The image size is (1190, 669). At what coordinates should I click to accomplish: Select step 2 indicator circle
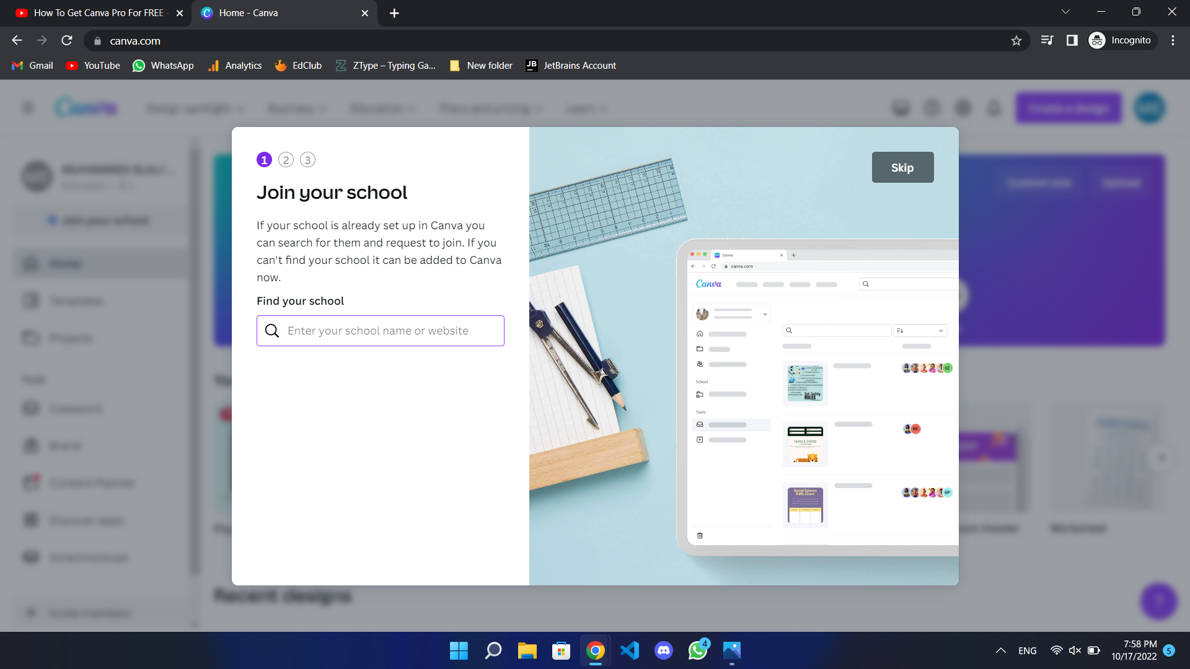(286, 160)
